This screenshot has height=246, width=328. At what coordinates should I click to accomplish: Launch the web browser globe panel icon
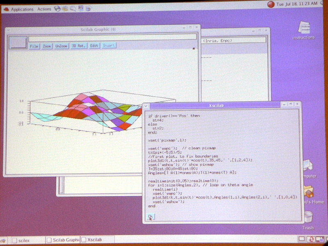click(57, 9)
